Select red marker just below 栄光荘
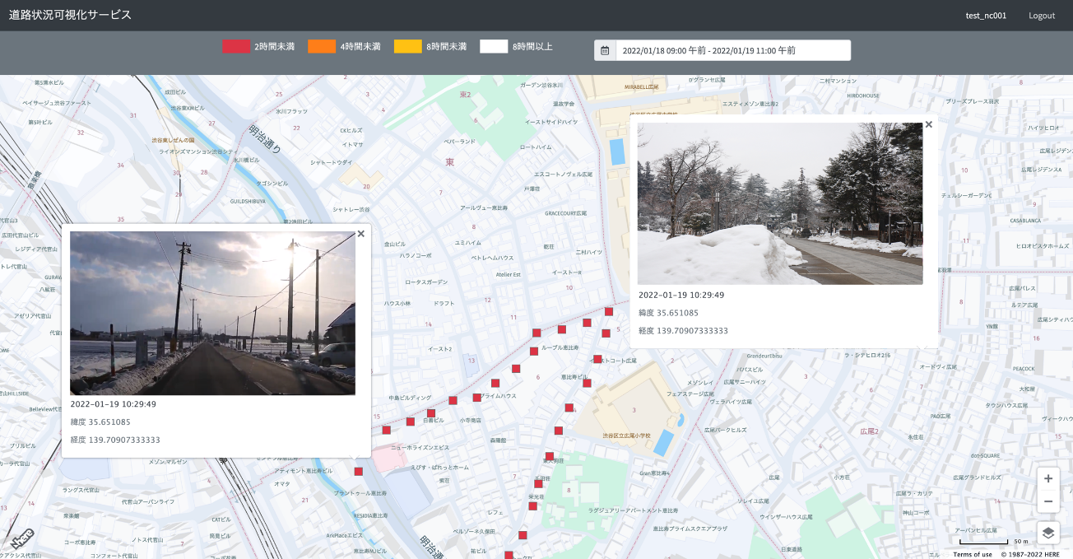The image size is (1073, 559). click(532, 506)
